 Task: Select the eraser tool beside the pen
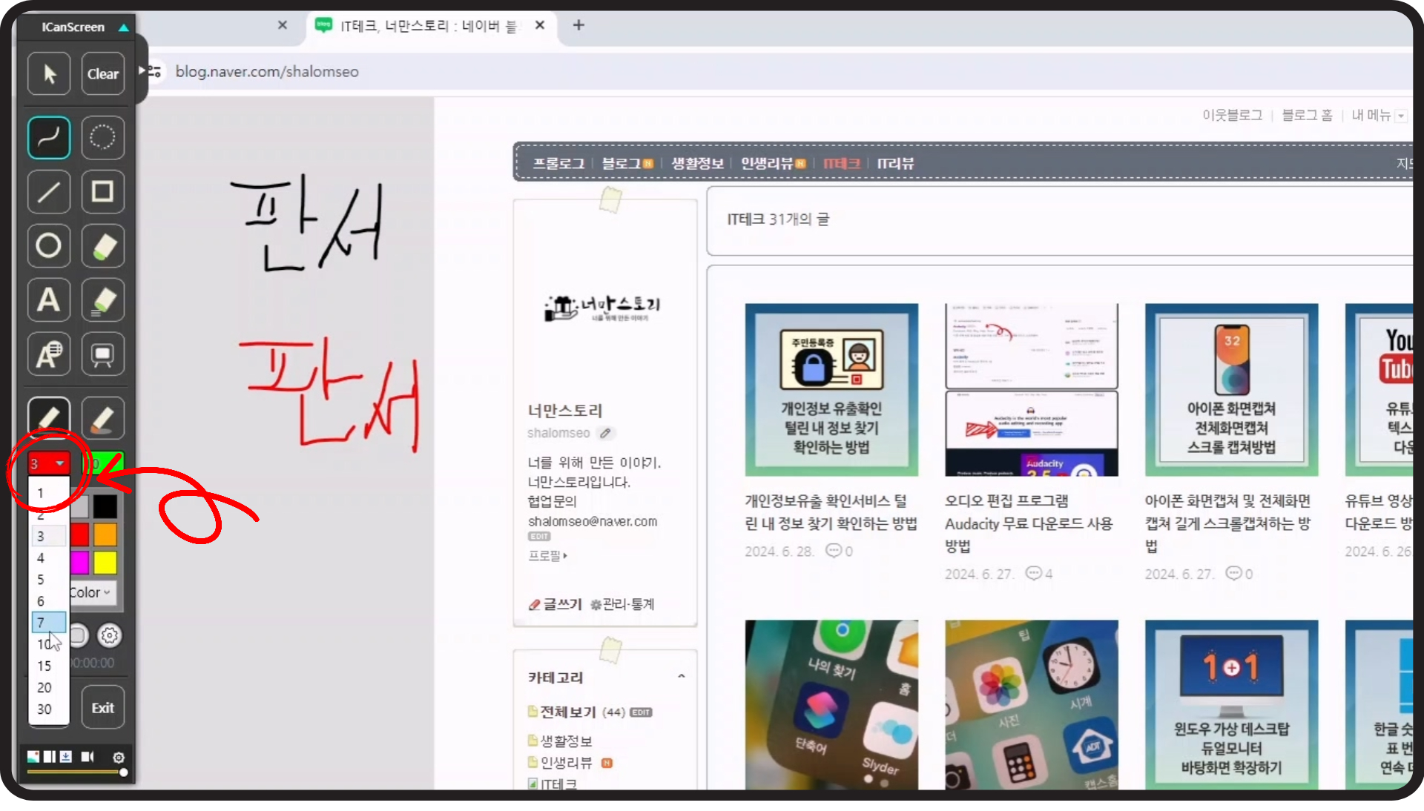pos(102,418)
